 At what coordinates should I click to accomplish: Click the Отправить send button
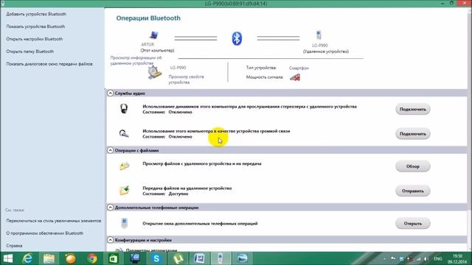click(413, 191)
